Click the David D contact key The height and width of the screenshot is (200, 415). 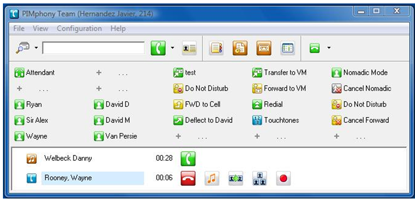pos(111,104)
